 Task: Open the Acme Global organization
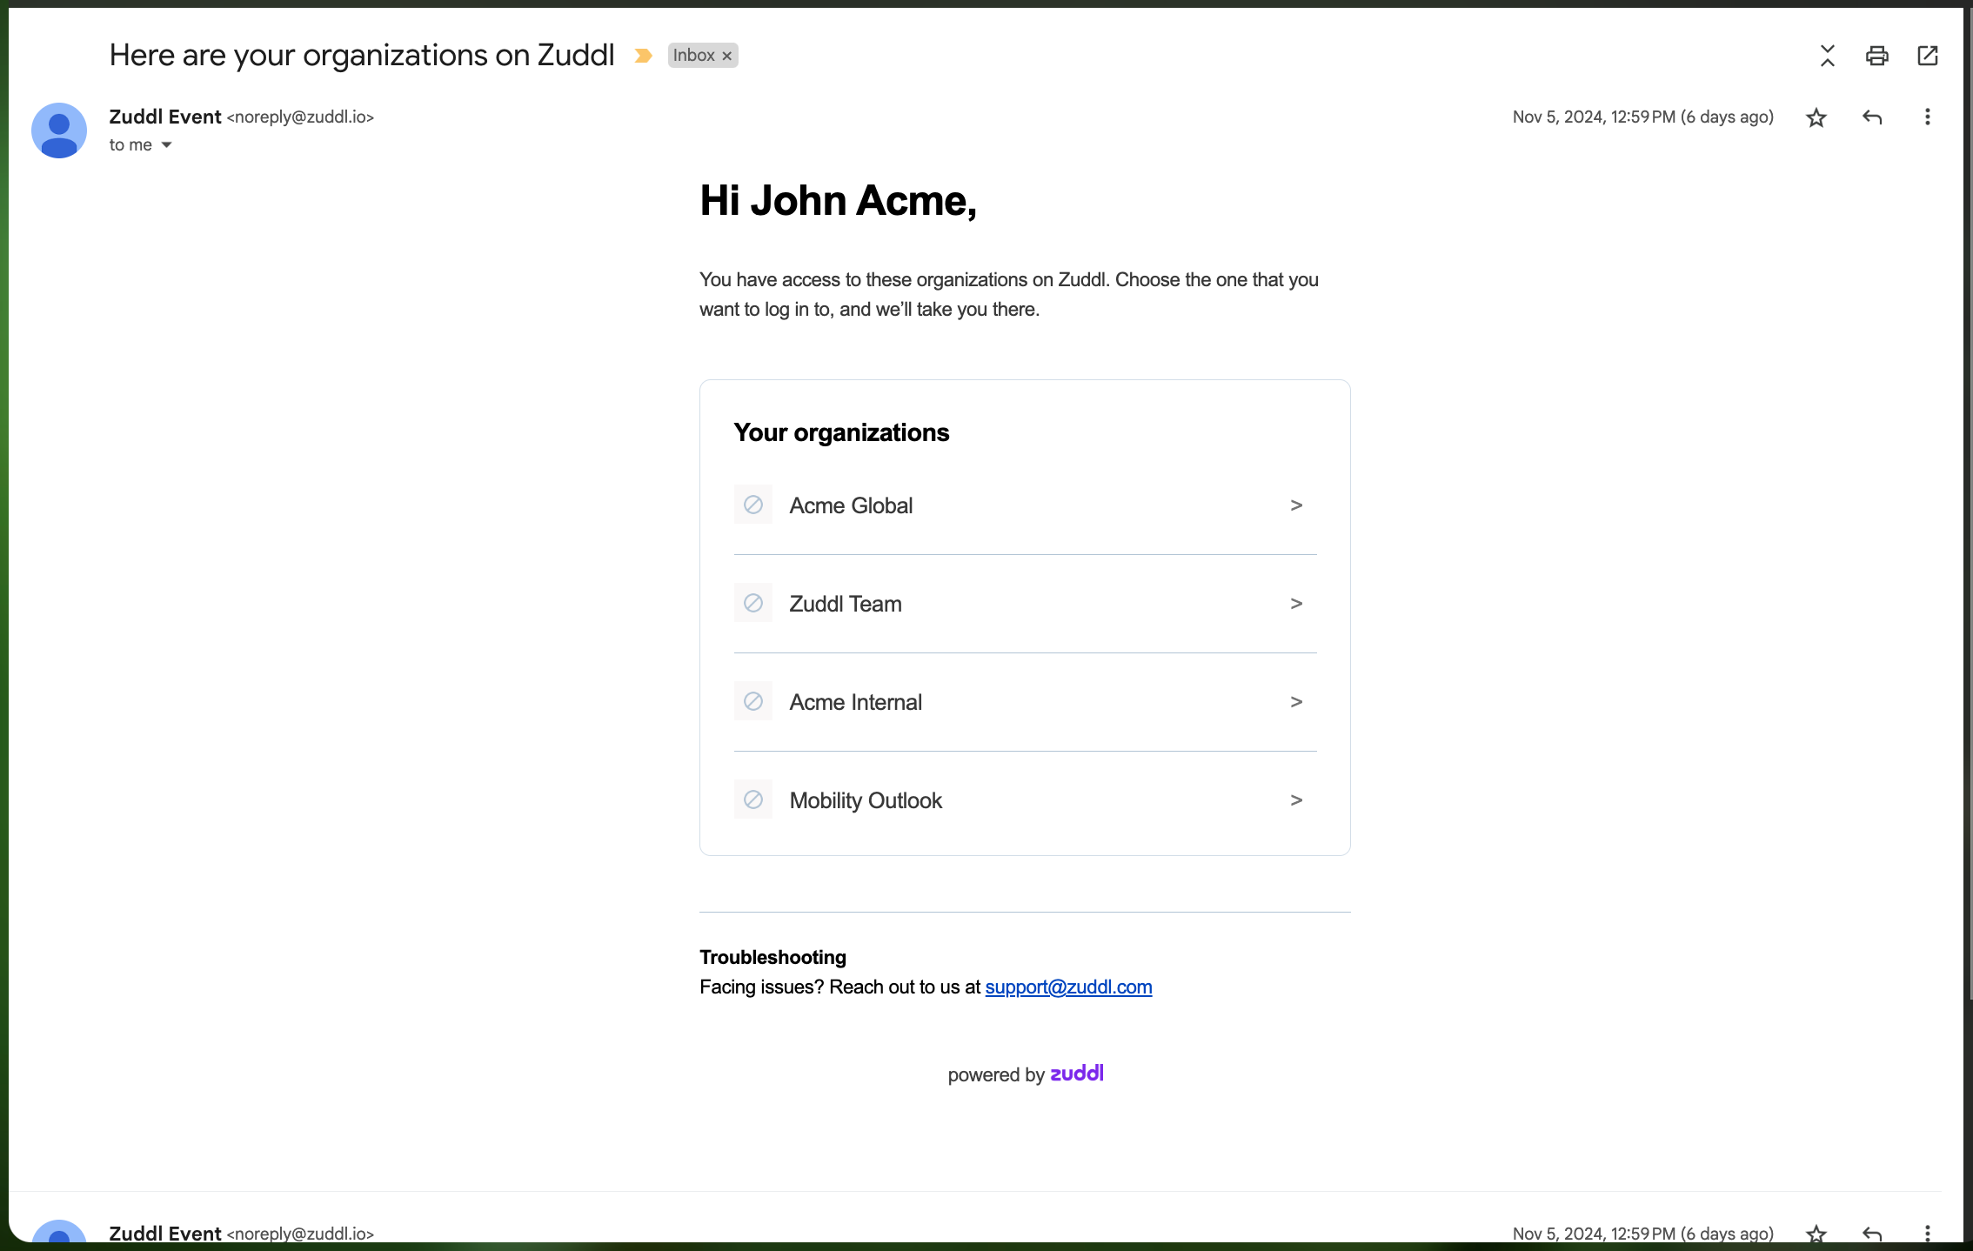pos(850,505)
